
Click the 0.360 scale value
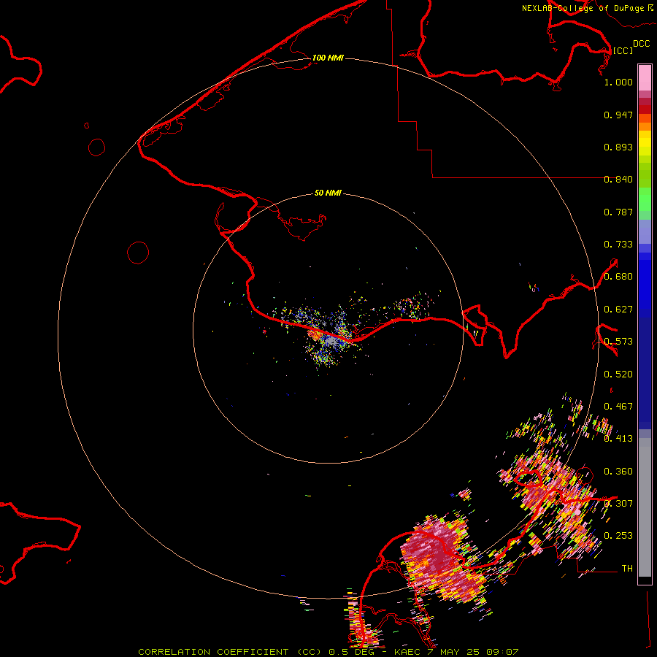click(618, 472)
